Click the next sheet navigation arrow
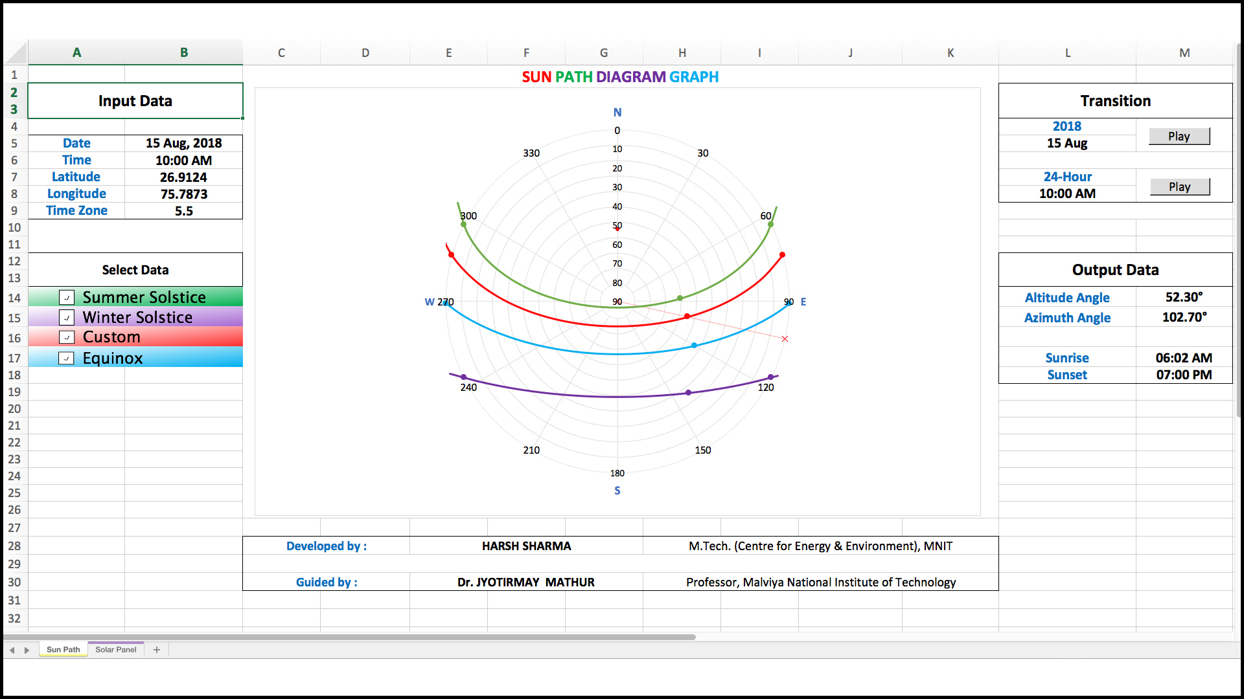The height and width of the screenshot is (699, 1244). (27, 650)
